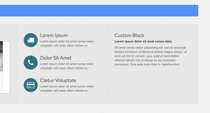Click the line 'tempor incididunt ut labore'

150,52
